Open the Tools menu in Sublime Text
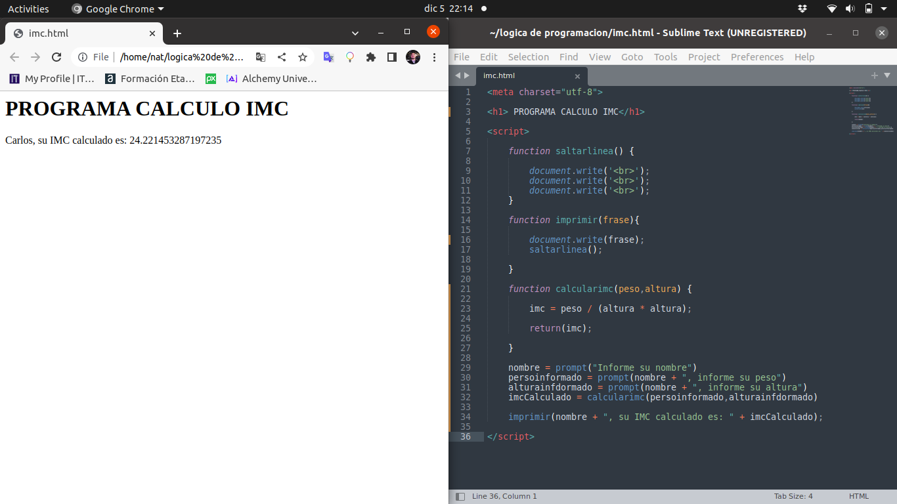This screenshot has height=504, width=897. point(665,57)
